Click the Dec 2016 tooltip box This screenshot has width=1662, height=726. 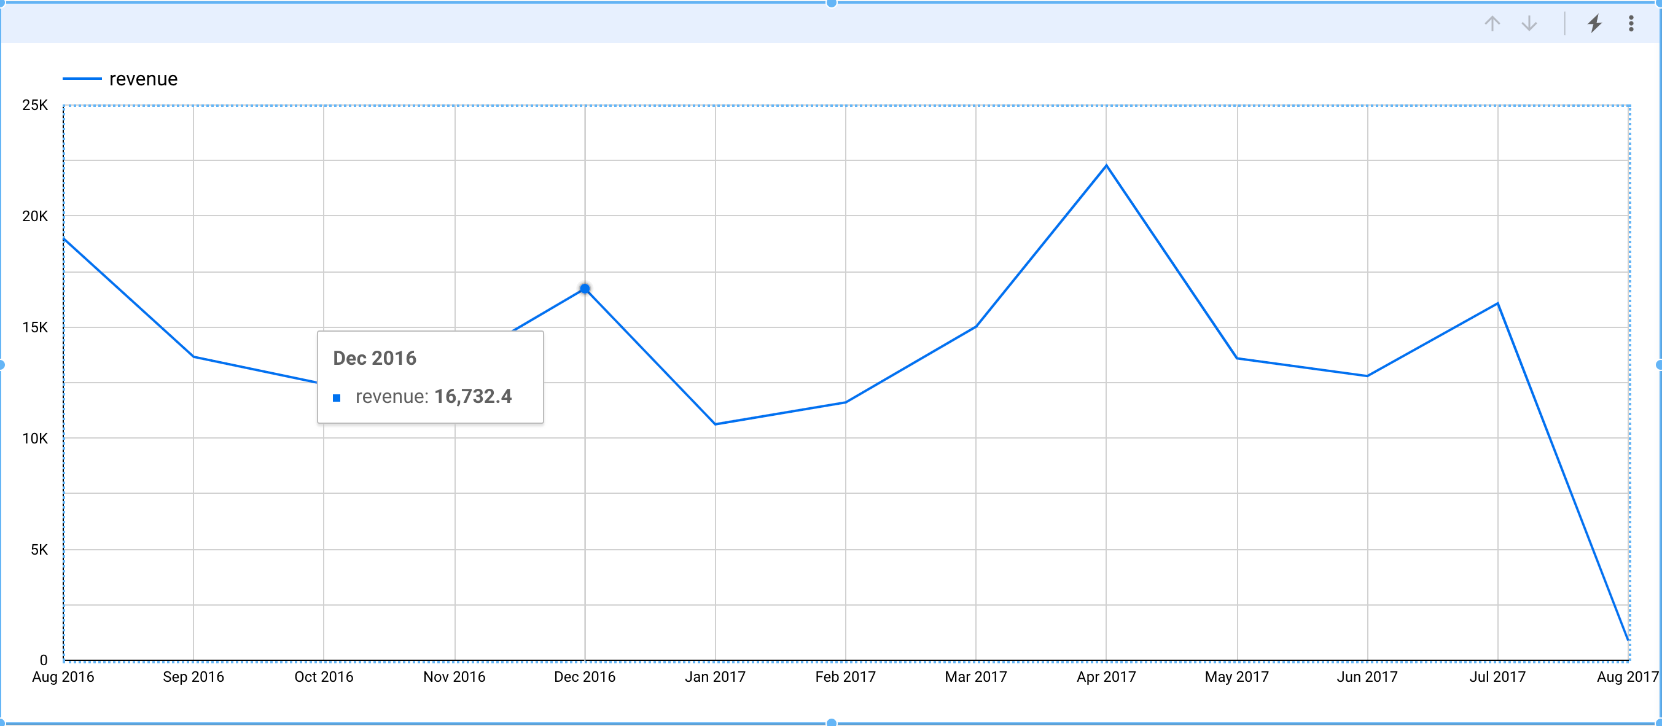[431, 377]
